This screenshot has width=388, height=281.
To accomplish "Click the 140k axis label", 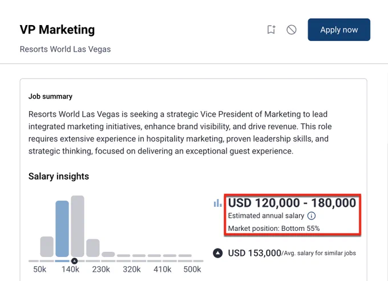I will [x=70, y=269].
